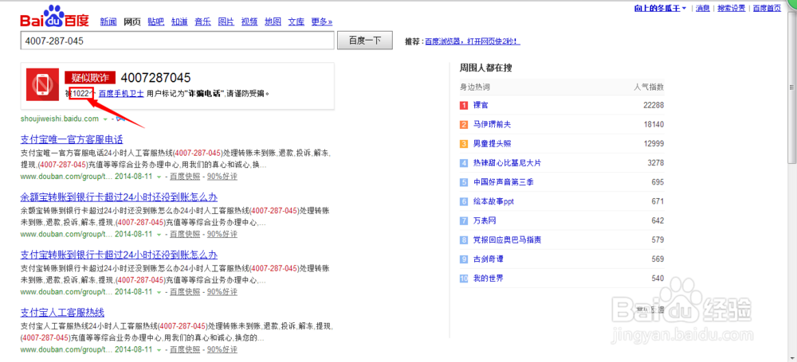Click the Baidu logo
Image resolution: width=797 pixels, height=362 pixels.
[x=54, y=17]
